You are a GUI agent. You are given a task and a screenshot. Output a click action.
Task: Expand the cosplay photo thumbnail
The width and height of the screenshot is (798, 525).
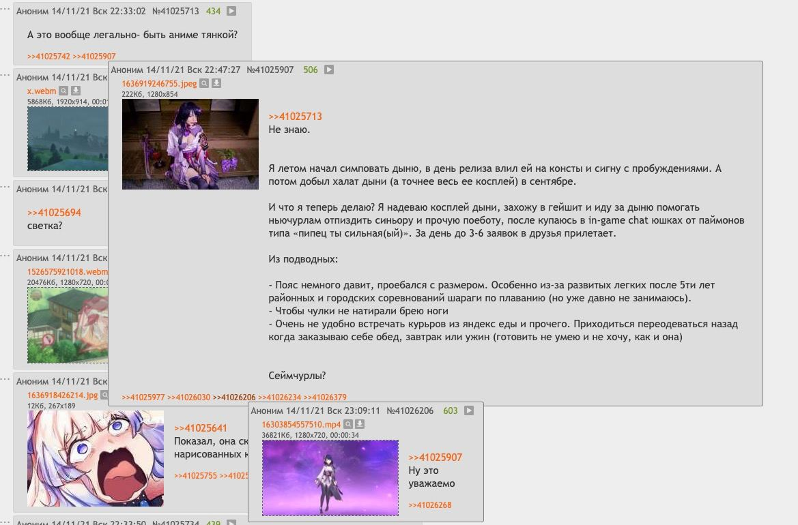tap(190, 145)
